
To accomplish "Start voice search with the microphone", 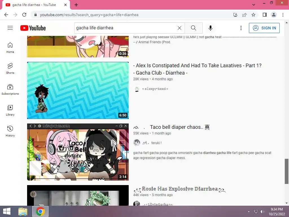I will pyautogui.click(x=210, y=28).
